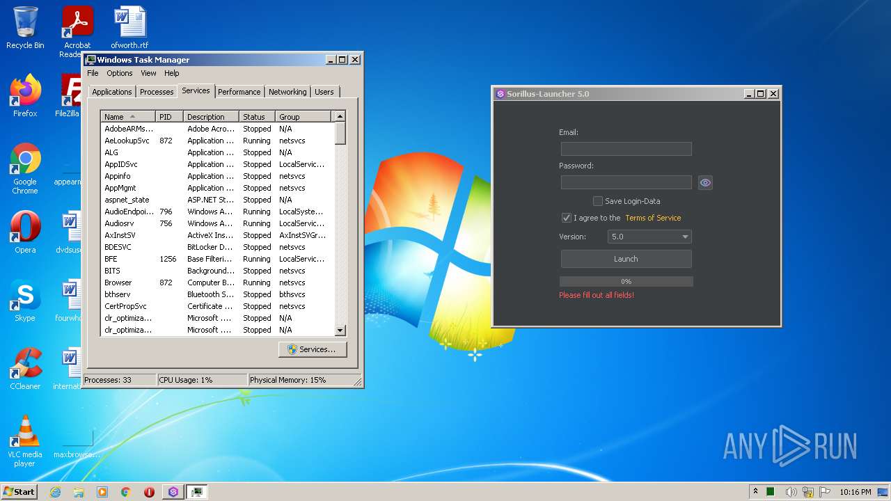Switch to Sorillus-Launcher taskbar button

tap(173, 492)
